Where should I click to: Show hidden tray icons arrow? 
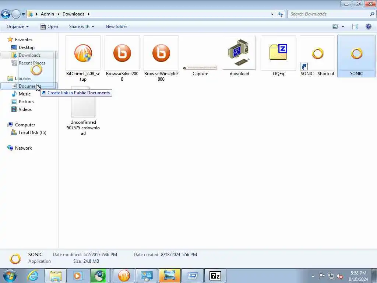[x=313, y=276]
